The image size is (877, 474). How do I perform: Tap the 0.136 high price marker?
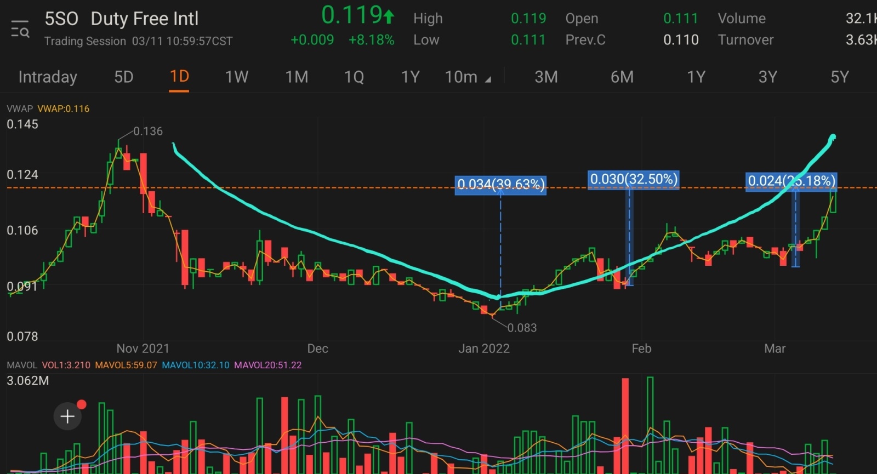pos(148,132)
